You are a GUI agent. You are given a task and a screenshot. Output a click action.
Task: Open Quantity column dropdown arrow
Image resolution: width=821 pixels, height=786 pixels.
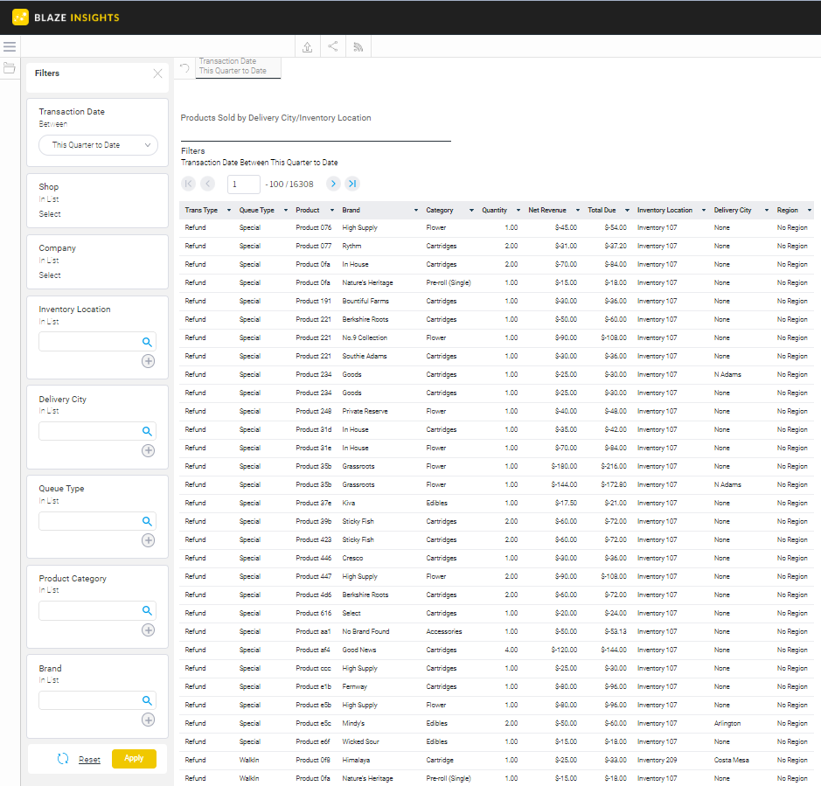point(518,210)
